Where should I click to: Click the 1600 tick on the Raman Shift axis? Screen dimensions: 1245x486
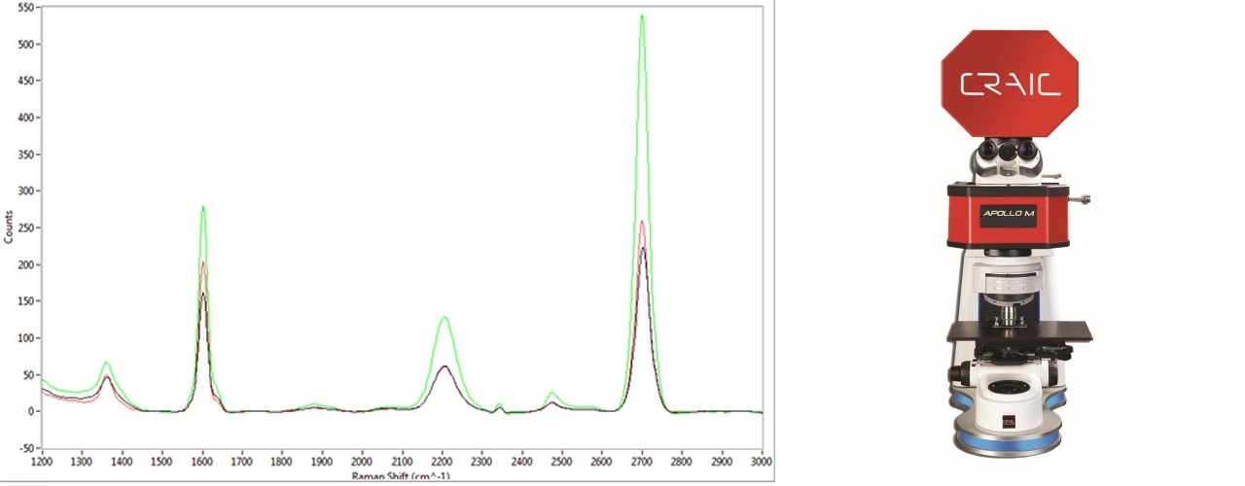tap(202, 463)
